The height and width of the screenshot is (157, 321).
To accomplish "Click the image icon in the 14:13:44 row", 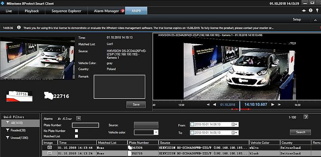I will pos(50,147).
